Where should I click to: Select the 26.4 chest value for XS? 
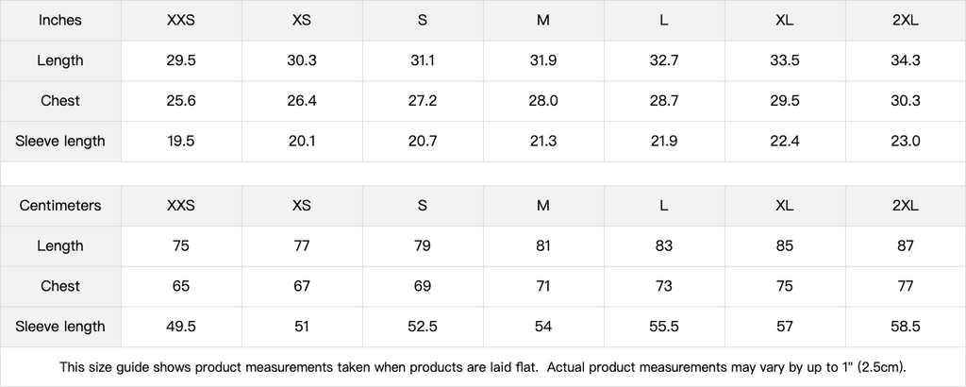pos(302,101)
